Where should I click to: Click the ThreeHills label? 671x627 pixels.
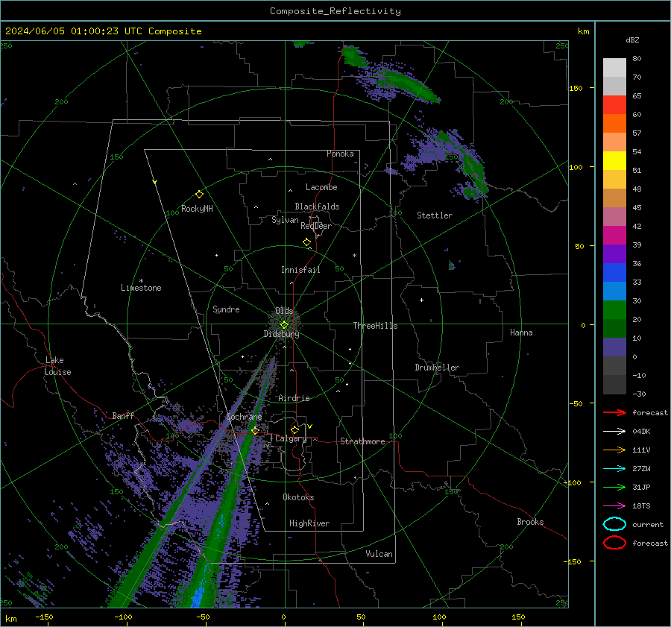375,326
